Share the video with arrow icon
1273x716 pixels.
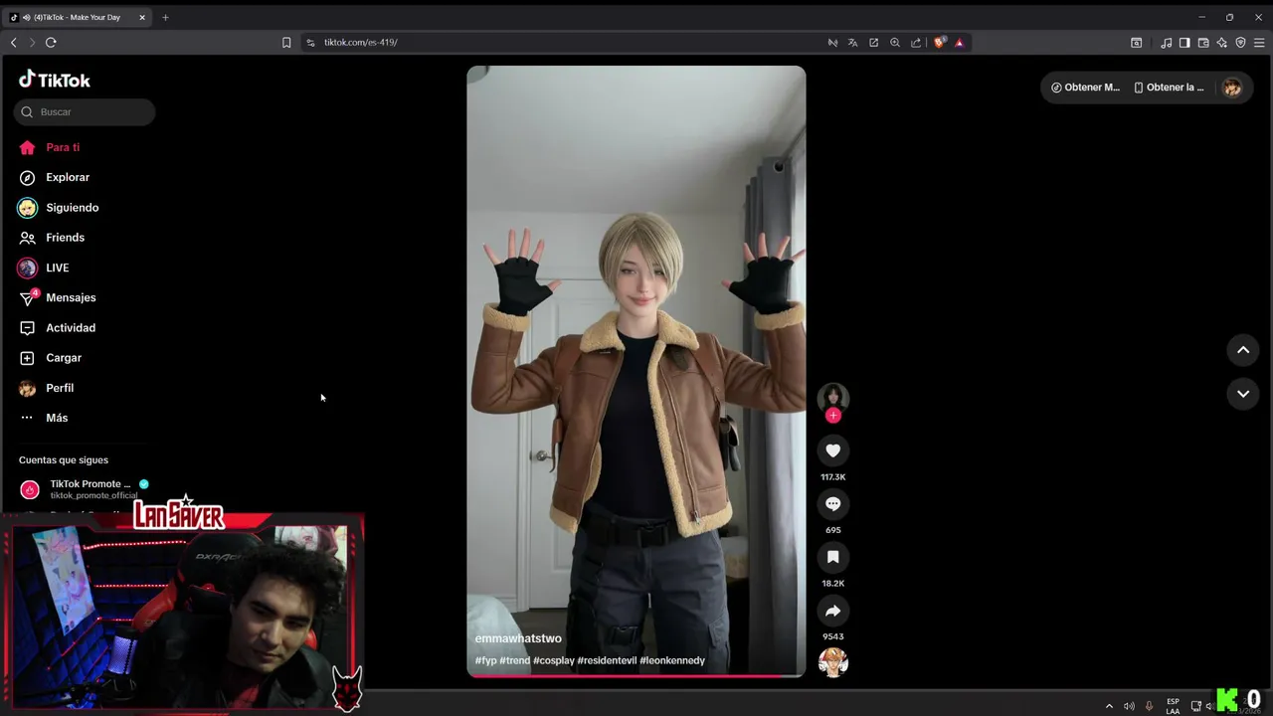(x=833, y=611)
